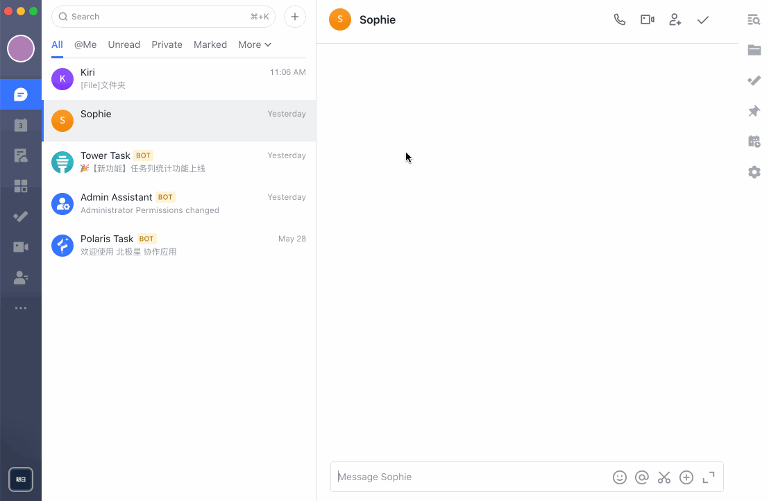
Task: Take a screenshot with the scissors icon
Action: [664, 477]
